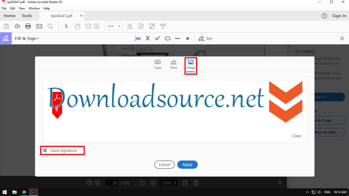The image size is (349, 196).
Task: Select the dot tool
Action: click(188, 39)
